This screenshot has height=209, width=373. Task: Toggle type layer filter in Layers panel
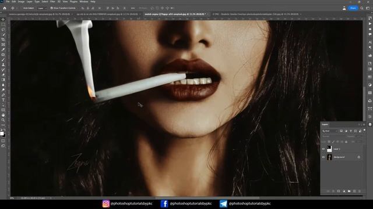tap(351, 131)
